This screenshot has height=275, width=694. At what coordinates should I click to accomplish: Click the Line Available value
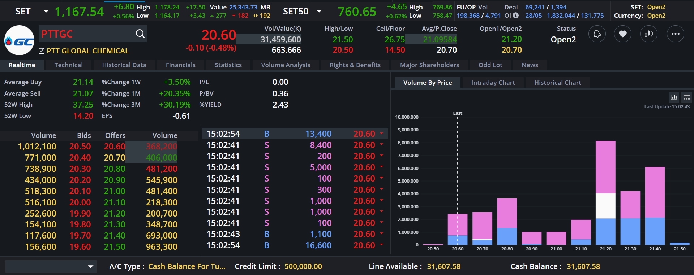coord(444,267)
